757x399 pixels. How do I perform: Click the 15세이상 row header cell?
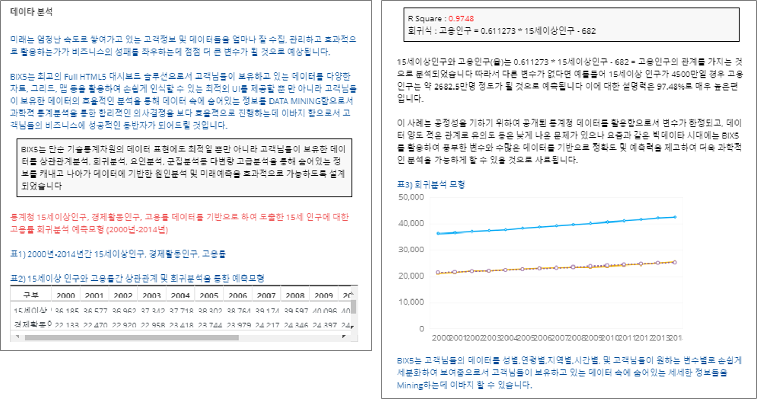31,311
